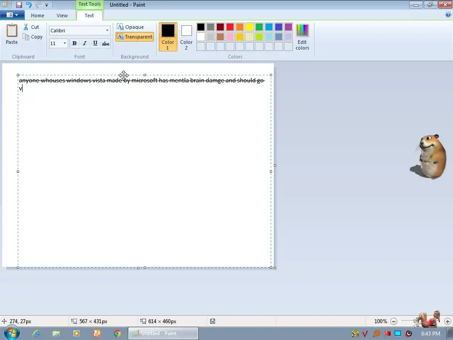Open Windows Start orb
The width and height of the screenshot is (453, 340).
pyautogui.click(x=12, y=333)
